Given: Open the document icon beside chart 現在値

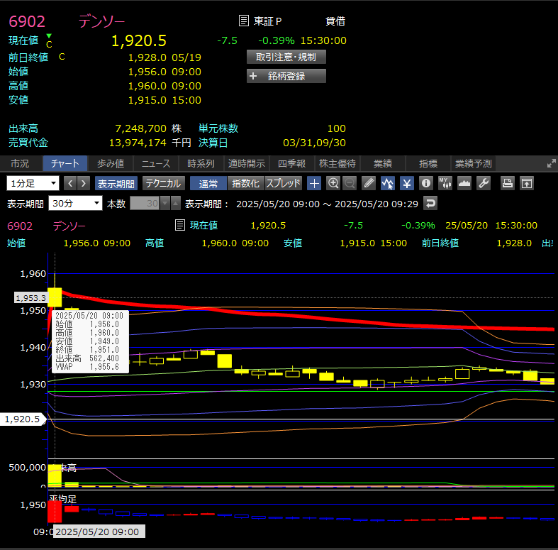Looking at the screenshot, I should (180, 225).
